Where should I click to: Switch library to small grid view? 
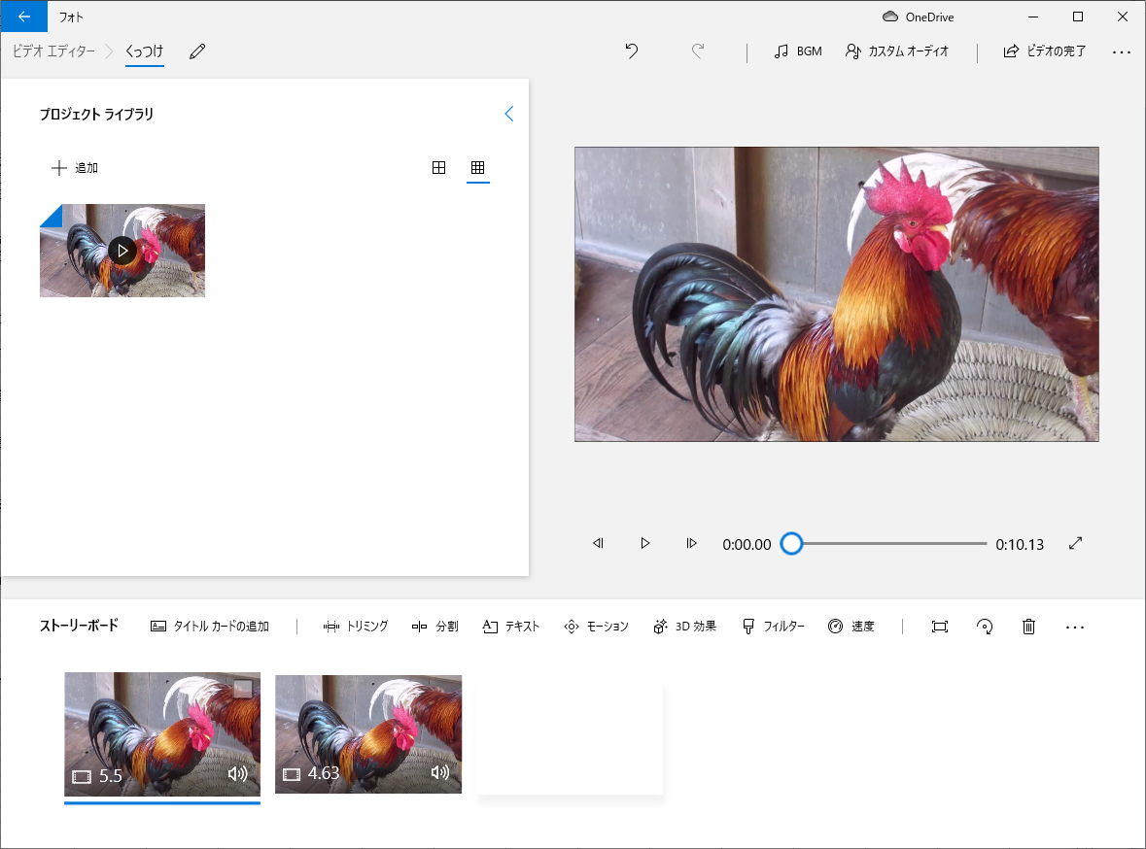[478, 168]
